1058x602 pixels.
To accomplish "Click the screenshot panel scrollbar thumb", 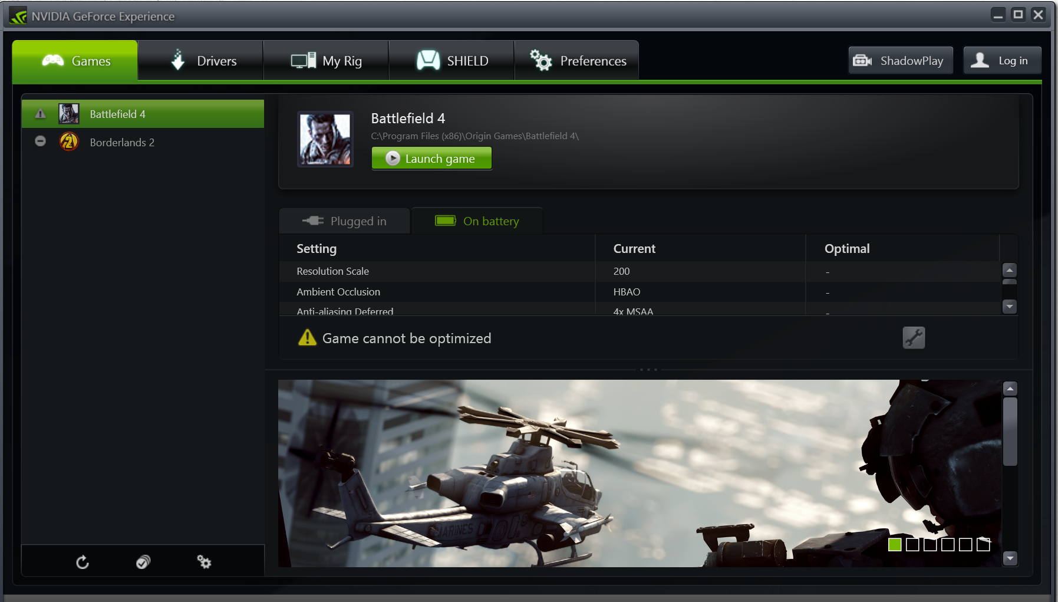I will [1010, 432].
